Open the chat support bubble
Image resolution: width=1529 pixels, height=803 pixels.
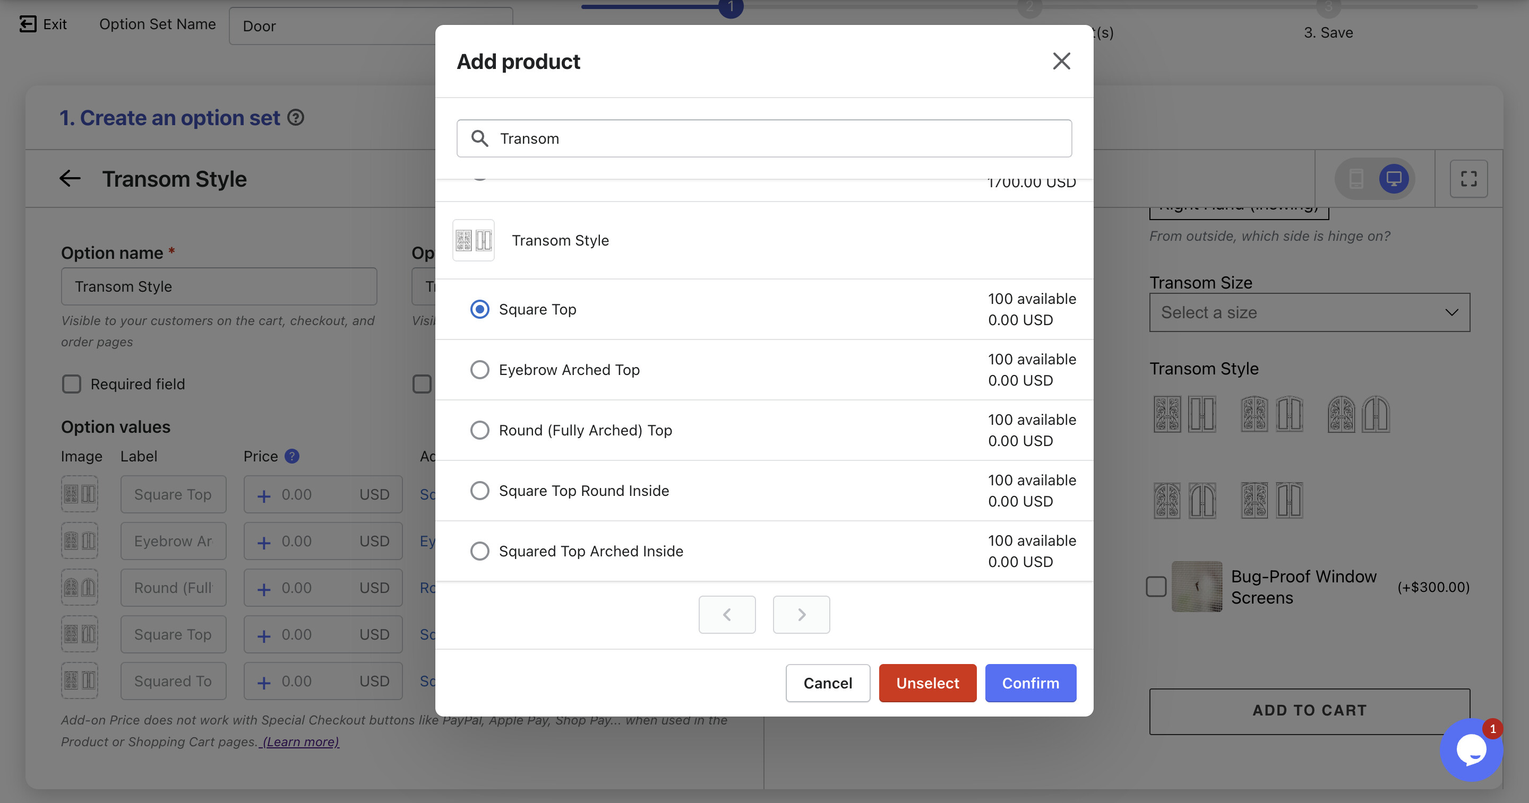coord(1472,750)
